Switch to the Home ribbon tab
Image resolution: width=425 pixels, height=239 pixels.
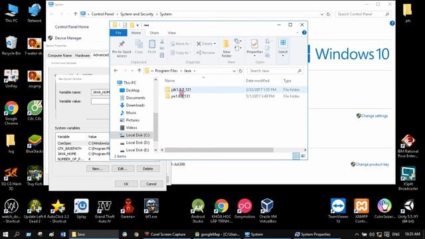(x=136, y=33)
